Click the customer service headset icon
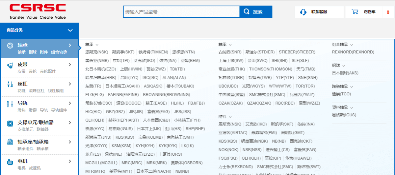Screen dimensions: 395x175 click(303, 12)
